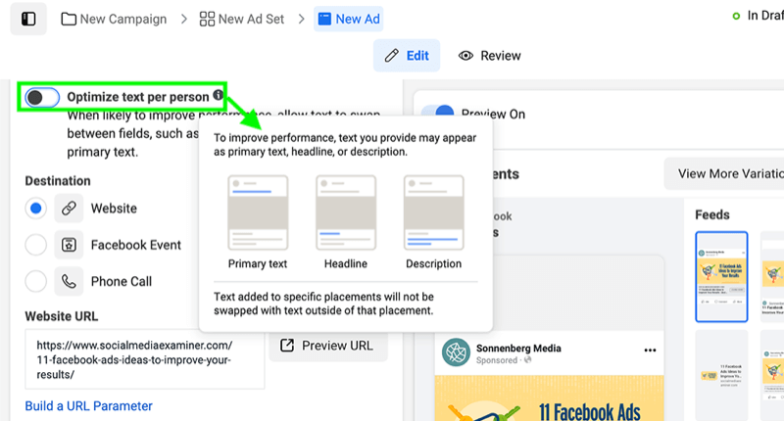Go to the New Ad Set breadcrumb
This screenshot has height=421, width=784.
point(249,19)
